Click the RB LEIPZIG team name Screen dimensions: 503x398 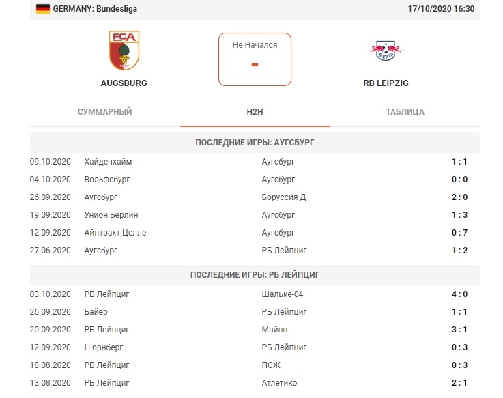pyautogui.click(x=386, y=83)
